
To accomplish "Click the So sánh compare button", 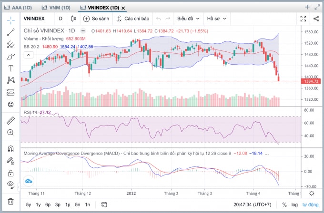I will click(x=96, y=19).
